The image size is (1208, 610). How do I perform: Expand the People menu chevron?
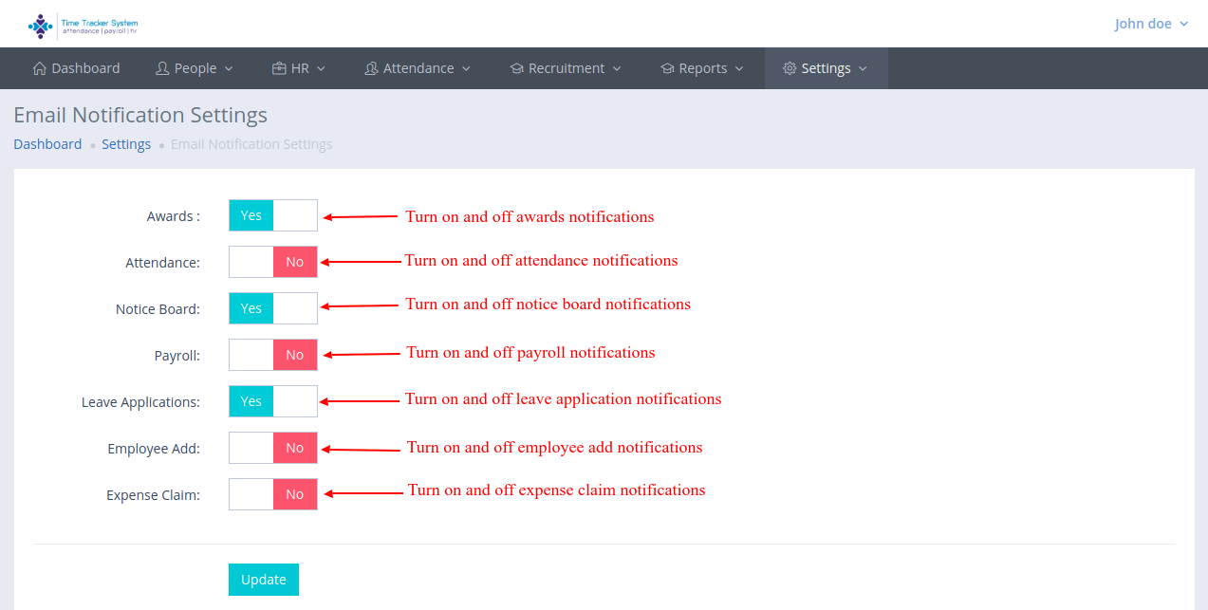[229, 69]
